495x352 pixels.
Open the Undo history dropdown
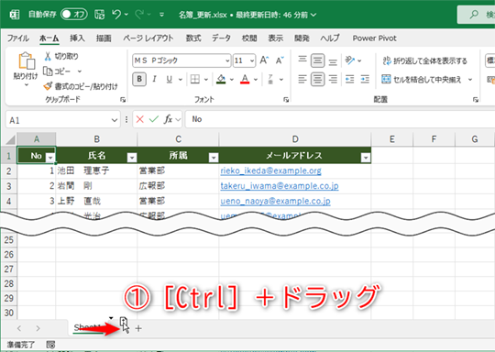click(x=126, y=15)
